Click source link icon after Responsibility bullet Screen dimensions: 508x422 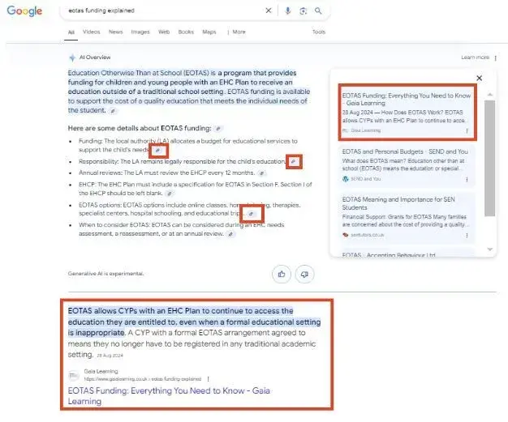[294, 162]
